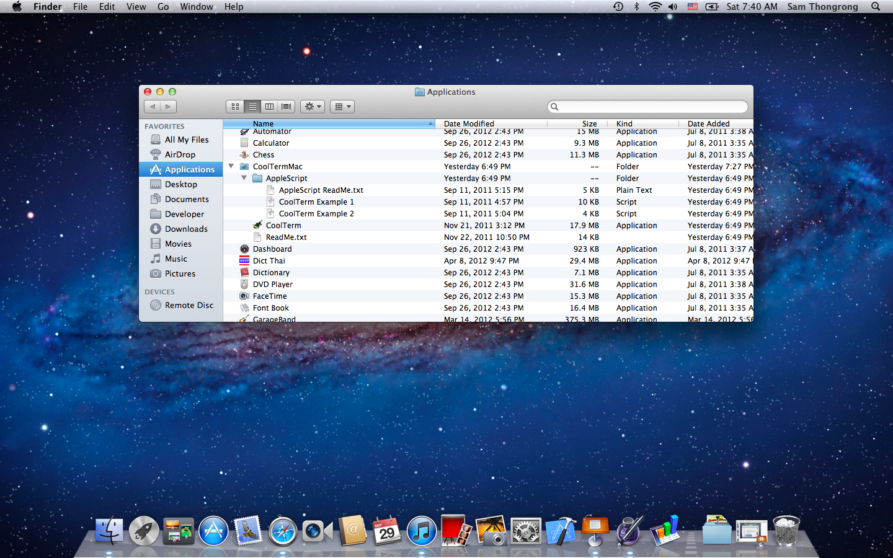Click the Spotlight magnifier in menu bar
This screenshot has width=893, height=558.
[876, 6]
